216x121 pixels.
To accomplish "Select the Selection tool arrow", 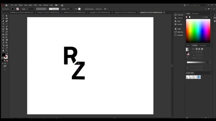I will tap(3, 16).
